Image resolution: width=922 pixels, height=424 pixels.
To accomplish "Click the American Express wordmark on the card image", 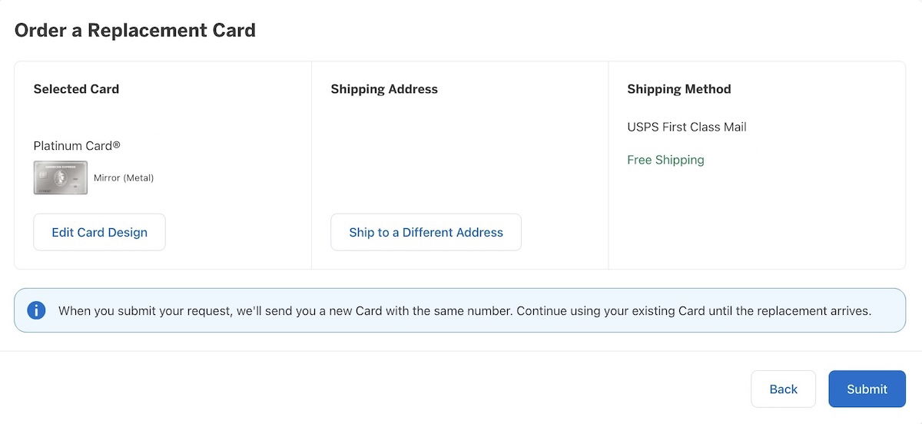I will point(61,165).
